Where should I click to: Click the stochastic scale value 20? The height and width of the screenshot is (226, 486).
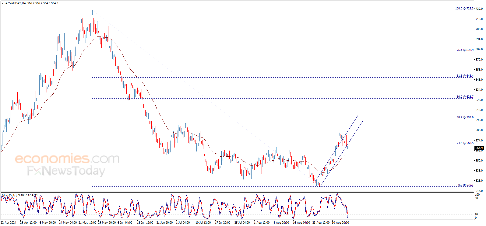[477, 214]
